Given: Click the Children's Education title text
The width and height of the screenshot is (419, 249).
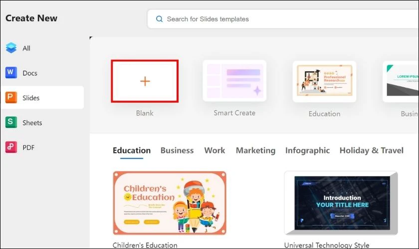Looking at the screenshot, I should [145, 245].
